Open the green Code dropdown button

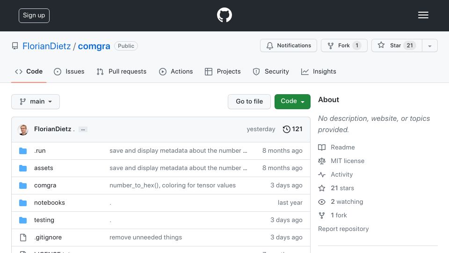[292, 102]
